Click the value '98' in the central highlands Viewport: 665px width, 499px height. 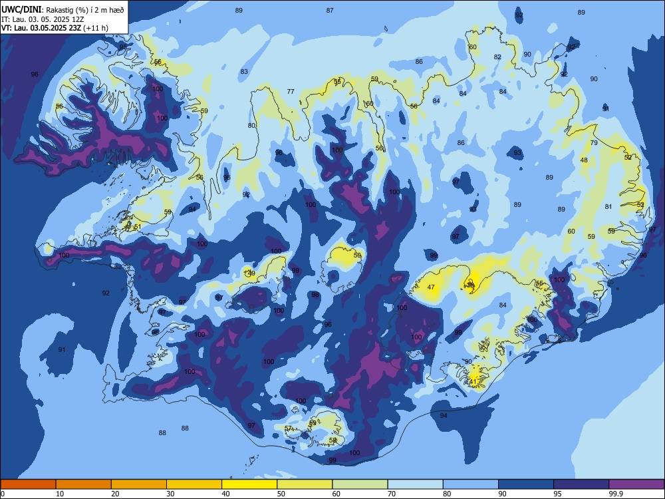[315, 295]
